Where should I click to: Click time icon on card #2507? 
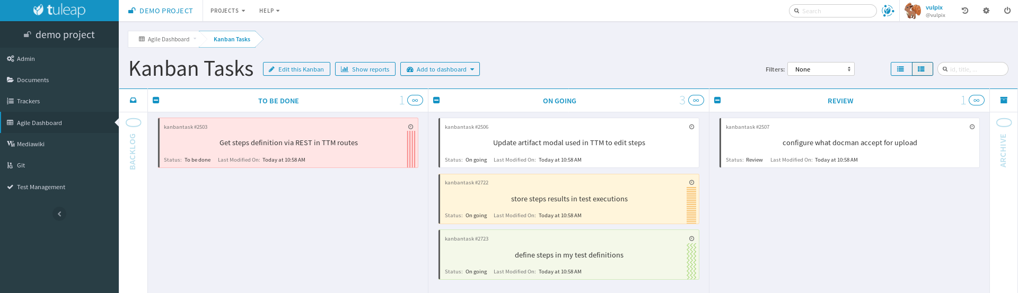972,127
